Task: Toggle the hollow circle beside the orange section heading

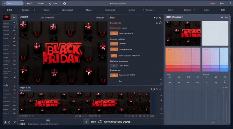Action: tap(160, 23)
